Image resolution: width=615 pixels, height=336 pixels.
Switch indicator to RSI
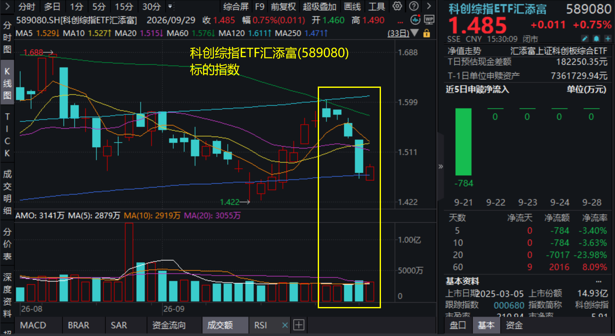click(261, 325)
